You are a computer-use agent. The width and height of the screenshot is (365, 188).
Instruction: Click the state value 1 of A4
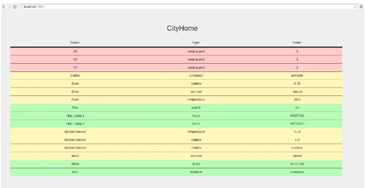point(297,67)
